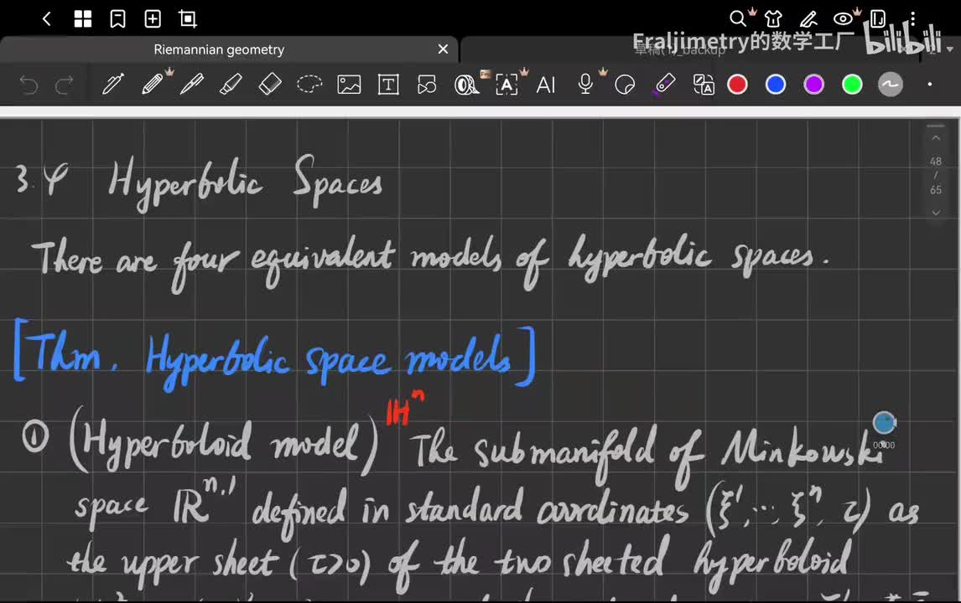961x603 pixels.
Task: Open the sticker tool
Action: pos(625,85)
